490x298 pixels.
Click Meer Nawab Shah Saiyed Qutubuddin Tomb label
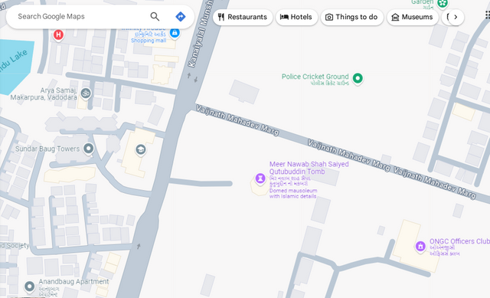tap(309, 168)
